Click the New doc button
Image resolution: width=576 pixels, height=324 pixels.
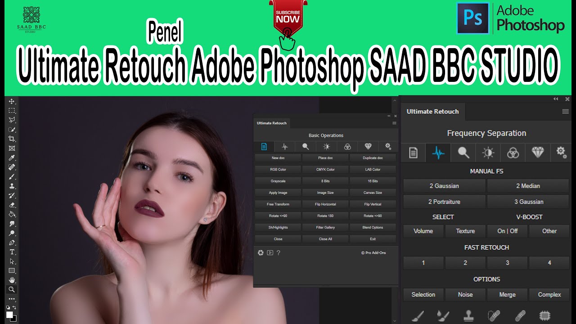click(278, 158)
